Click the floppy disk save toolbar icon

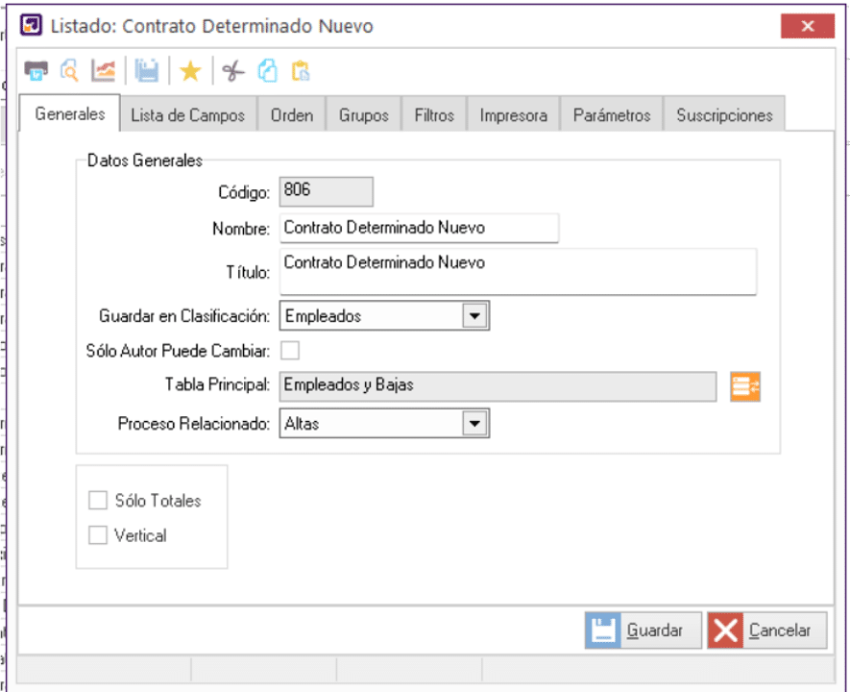click(146, 70)
